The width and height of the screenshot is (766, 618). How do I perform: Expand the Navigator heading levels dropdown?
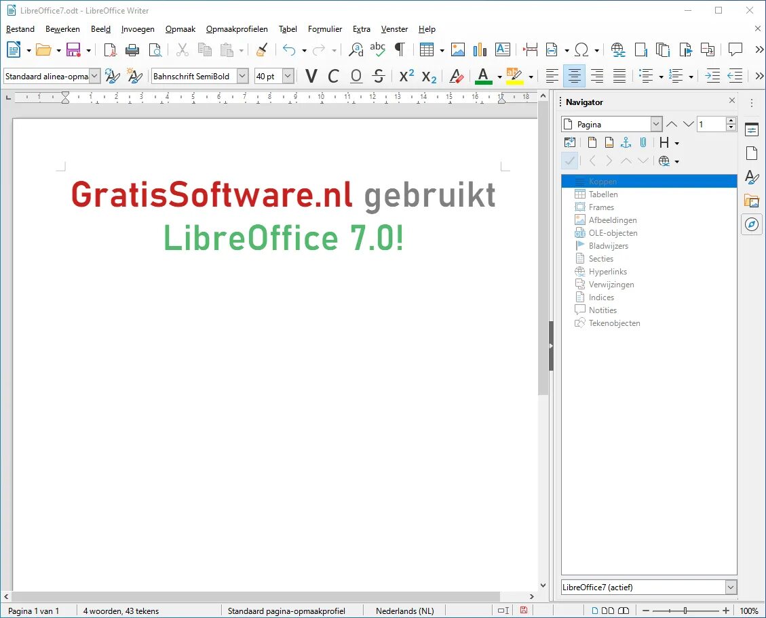(676, 143)
